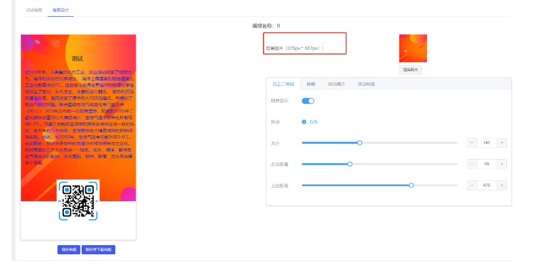Viewport: 533px width, 264px height.
Task: Click the 海报名称 label text
Action: pos(264,26)
